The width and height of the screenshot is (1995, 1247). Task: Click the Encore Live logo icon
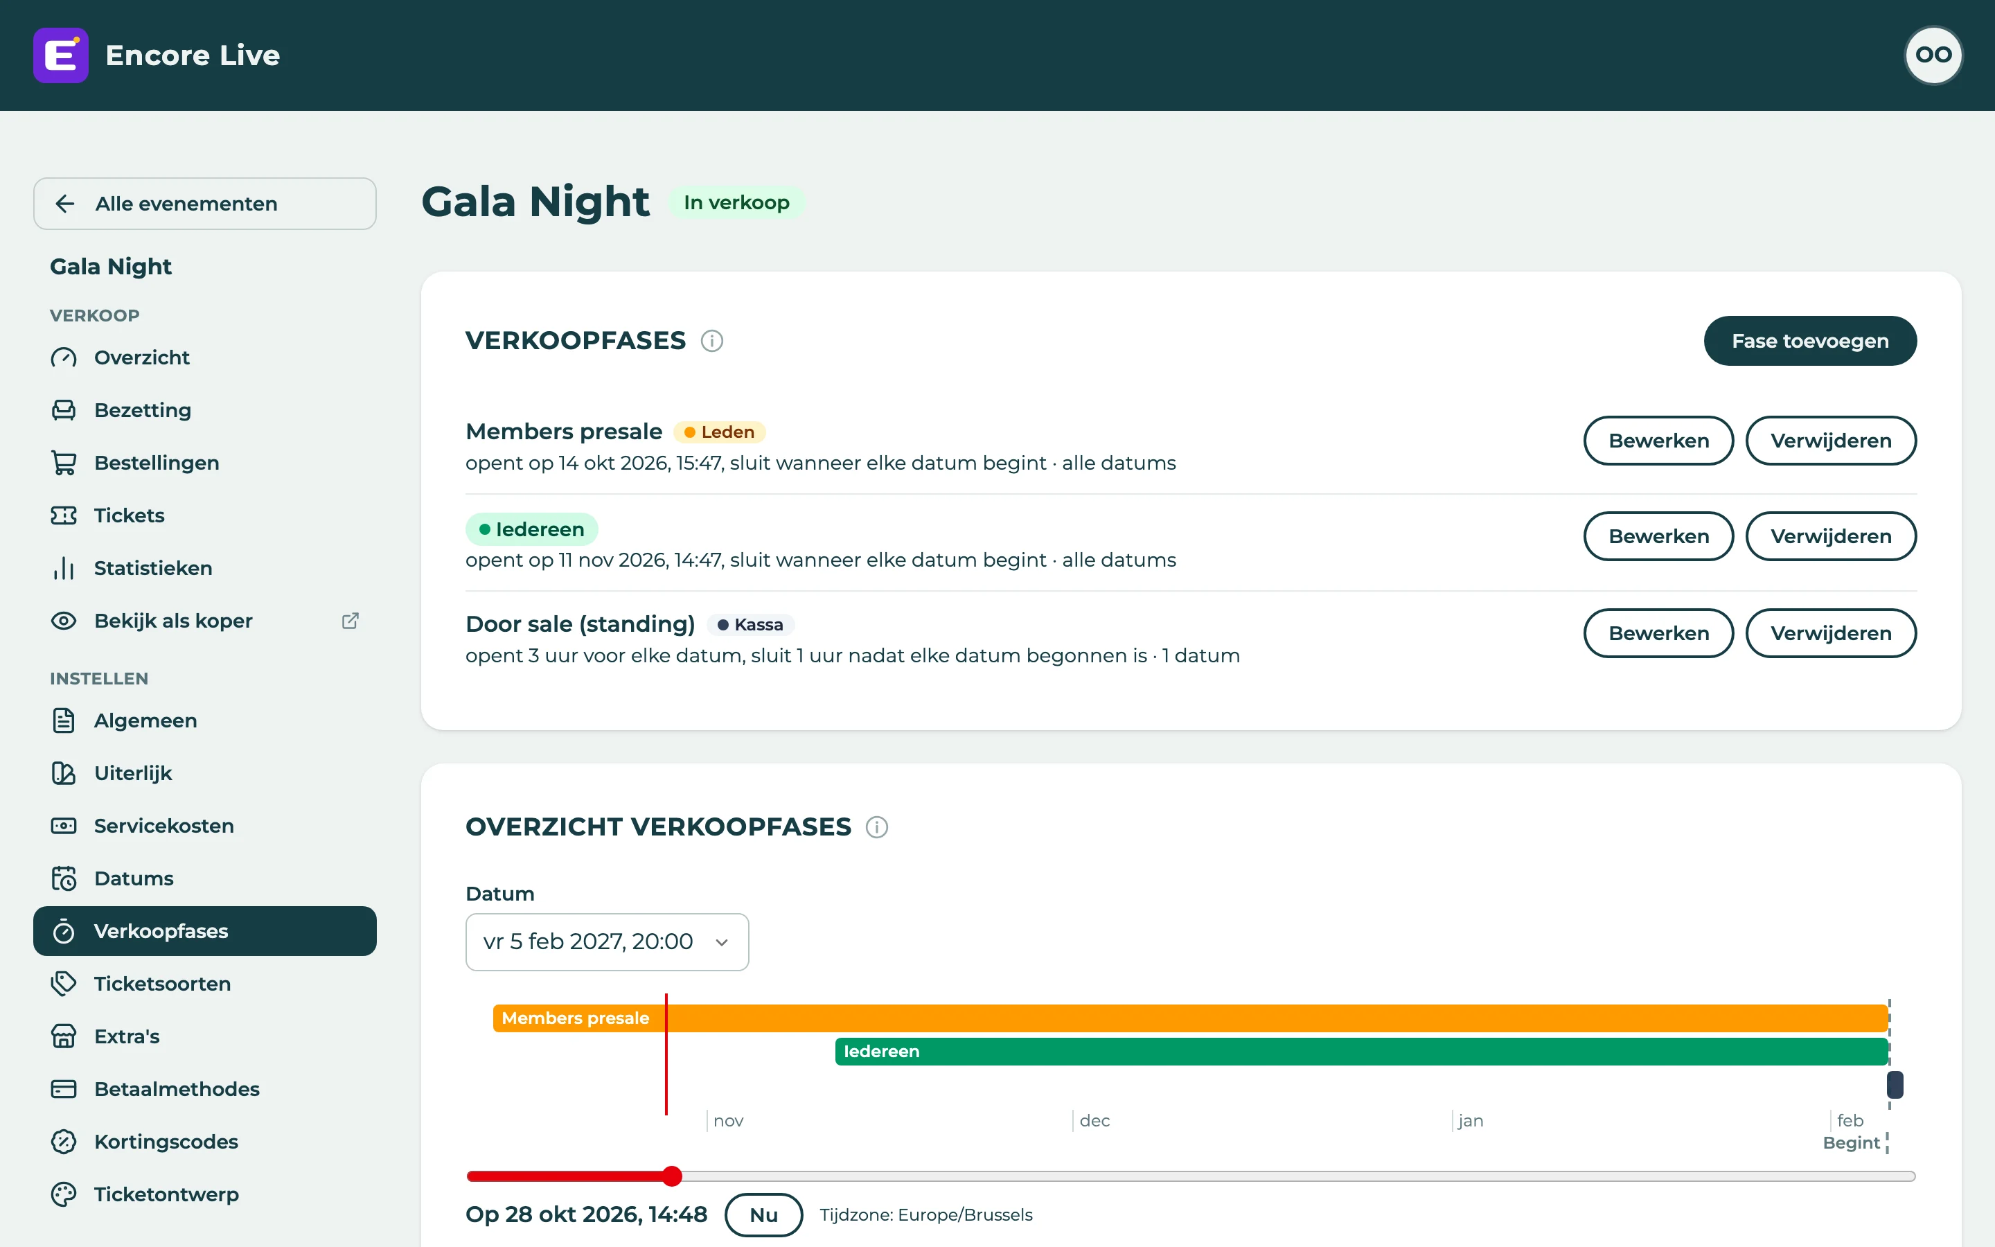[61, 55]
